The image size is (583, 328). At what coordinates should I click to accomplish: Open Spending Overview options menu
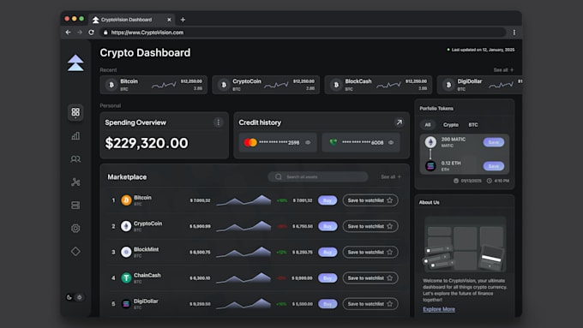coord(219,122)
